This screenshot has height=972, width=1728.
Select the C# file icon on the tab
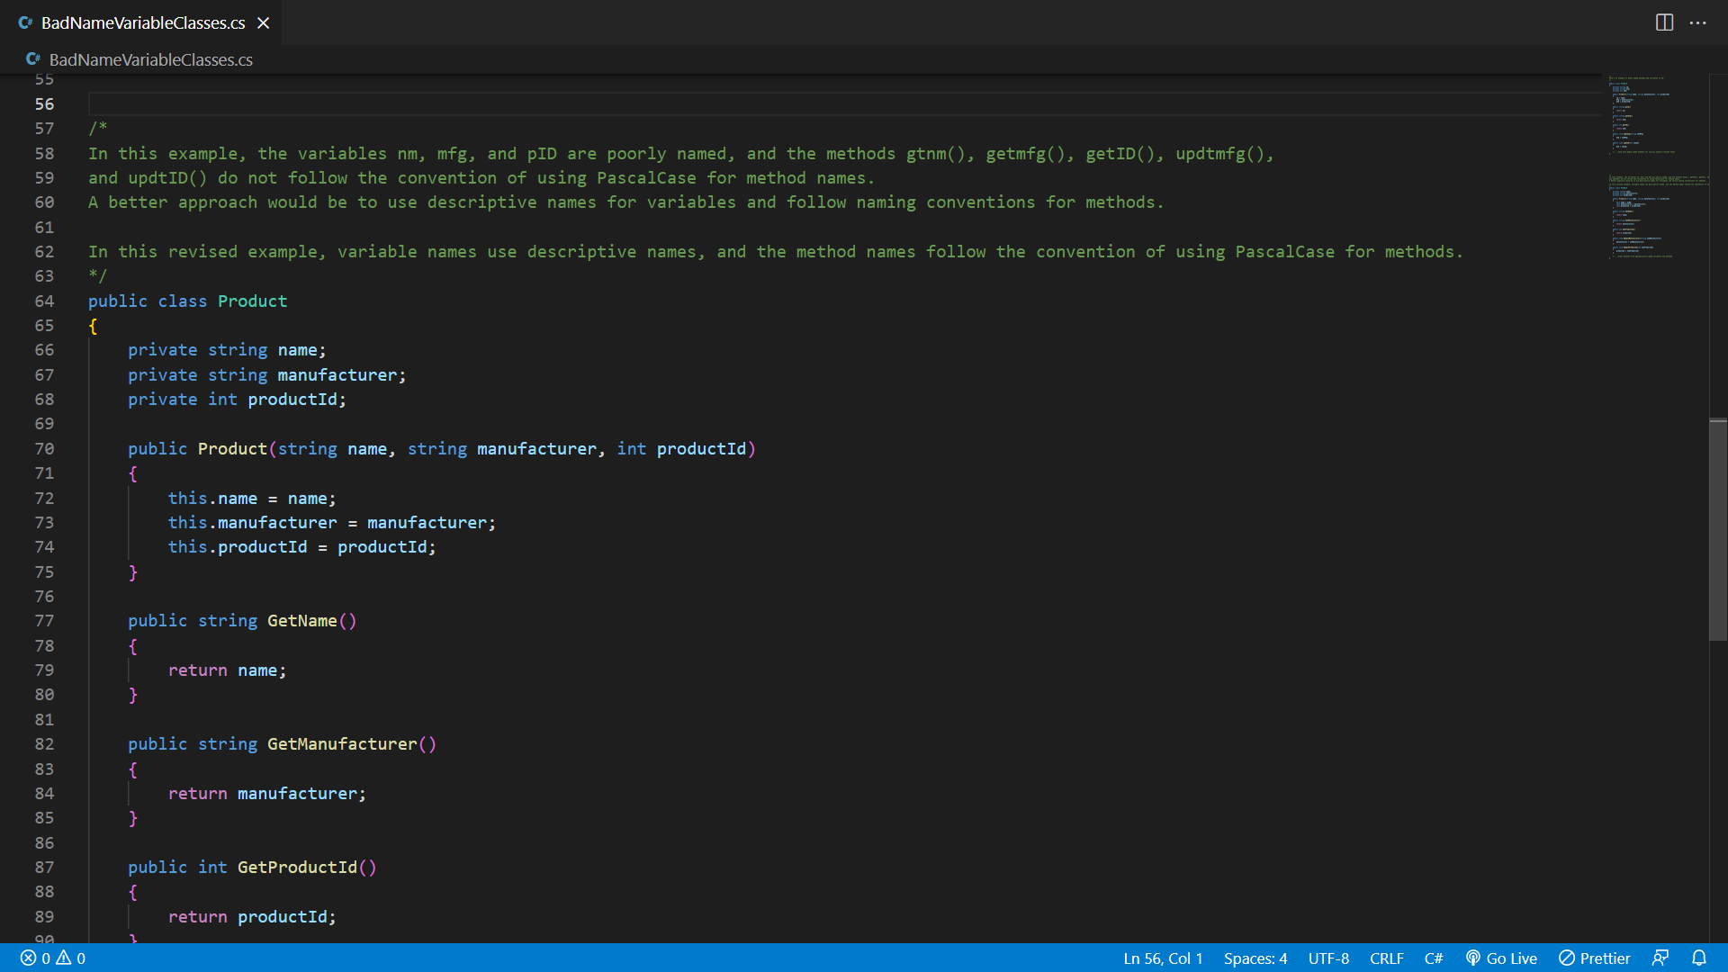pos(24,22)
